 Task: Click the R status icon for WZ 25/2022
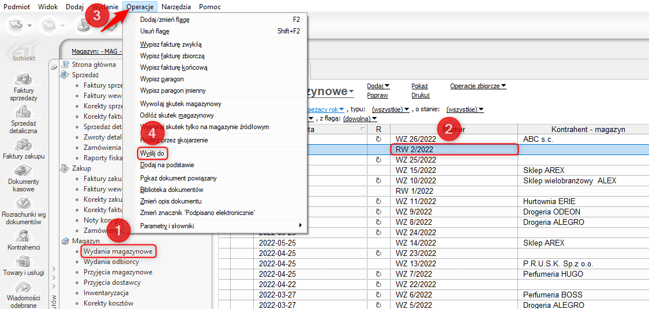point(378,160)
